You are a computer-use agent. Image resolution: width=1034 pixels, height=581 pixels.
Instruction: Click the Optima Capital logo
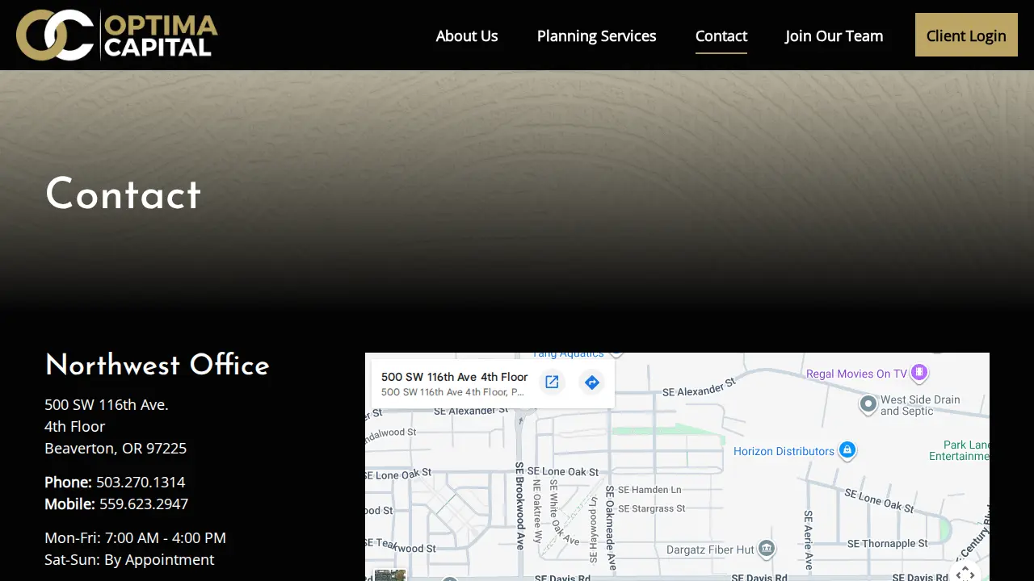117,36
